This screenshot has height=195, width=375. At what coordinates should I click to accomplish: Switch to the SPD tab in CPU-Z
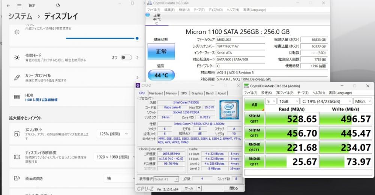(x=184, y=93)
